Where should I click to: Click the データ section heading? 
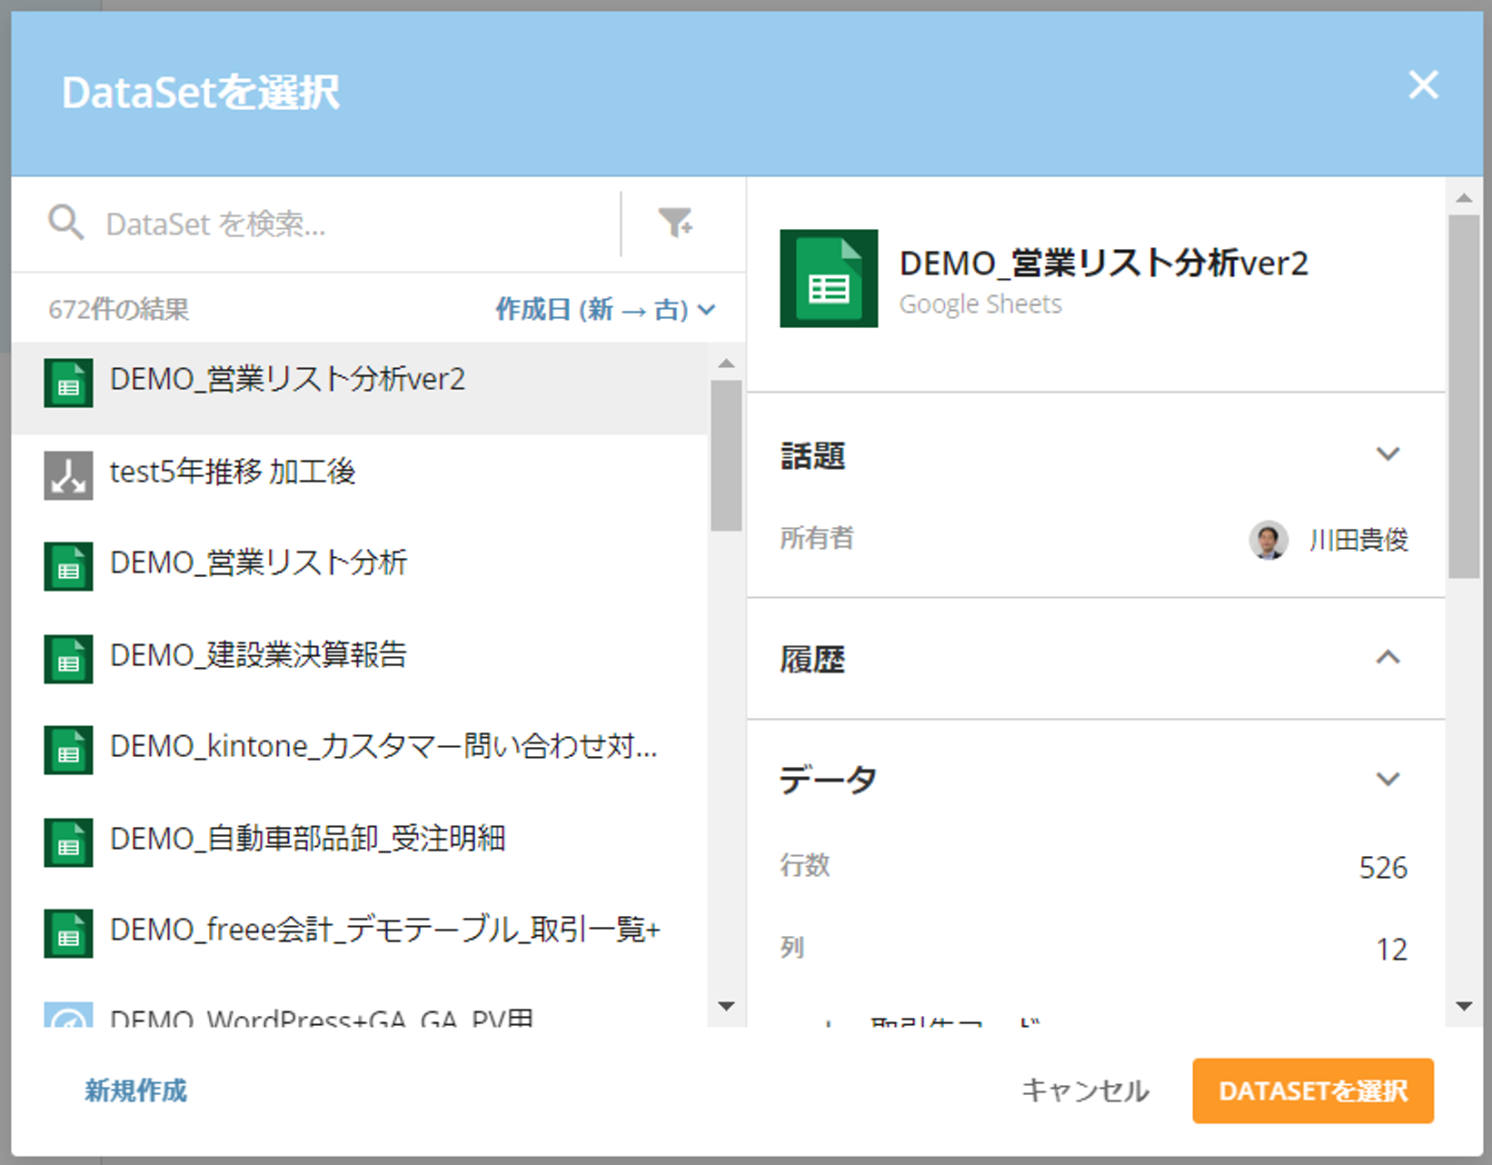pos(828,780)
